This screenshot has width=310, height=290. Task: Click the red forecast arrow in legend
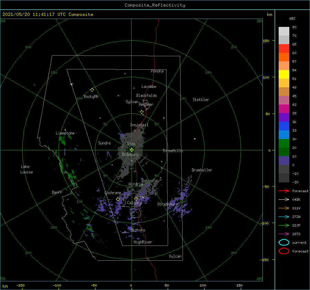[x=284, y=191]
